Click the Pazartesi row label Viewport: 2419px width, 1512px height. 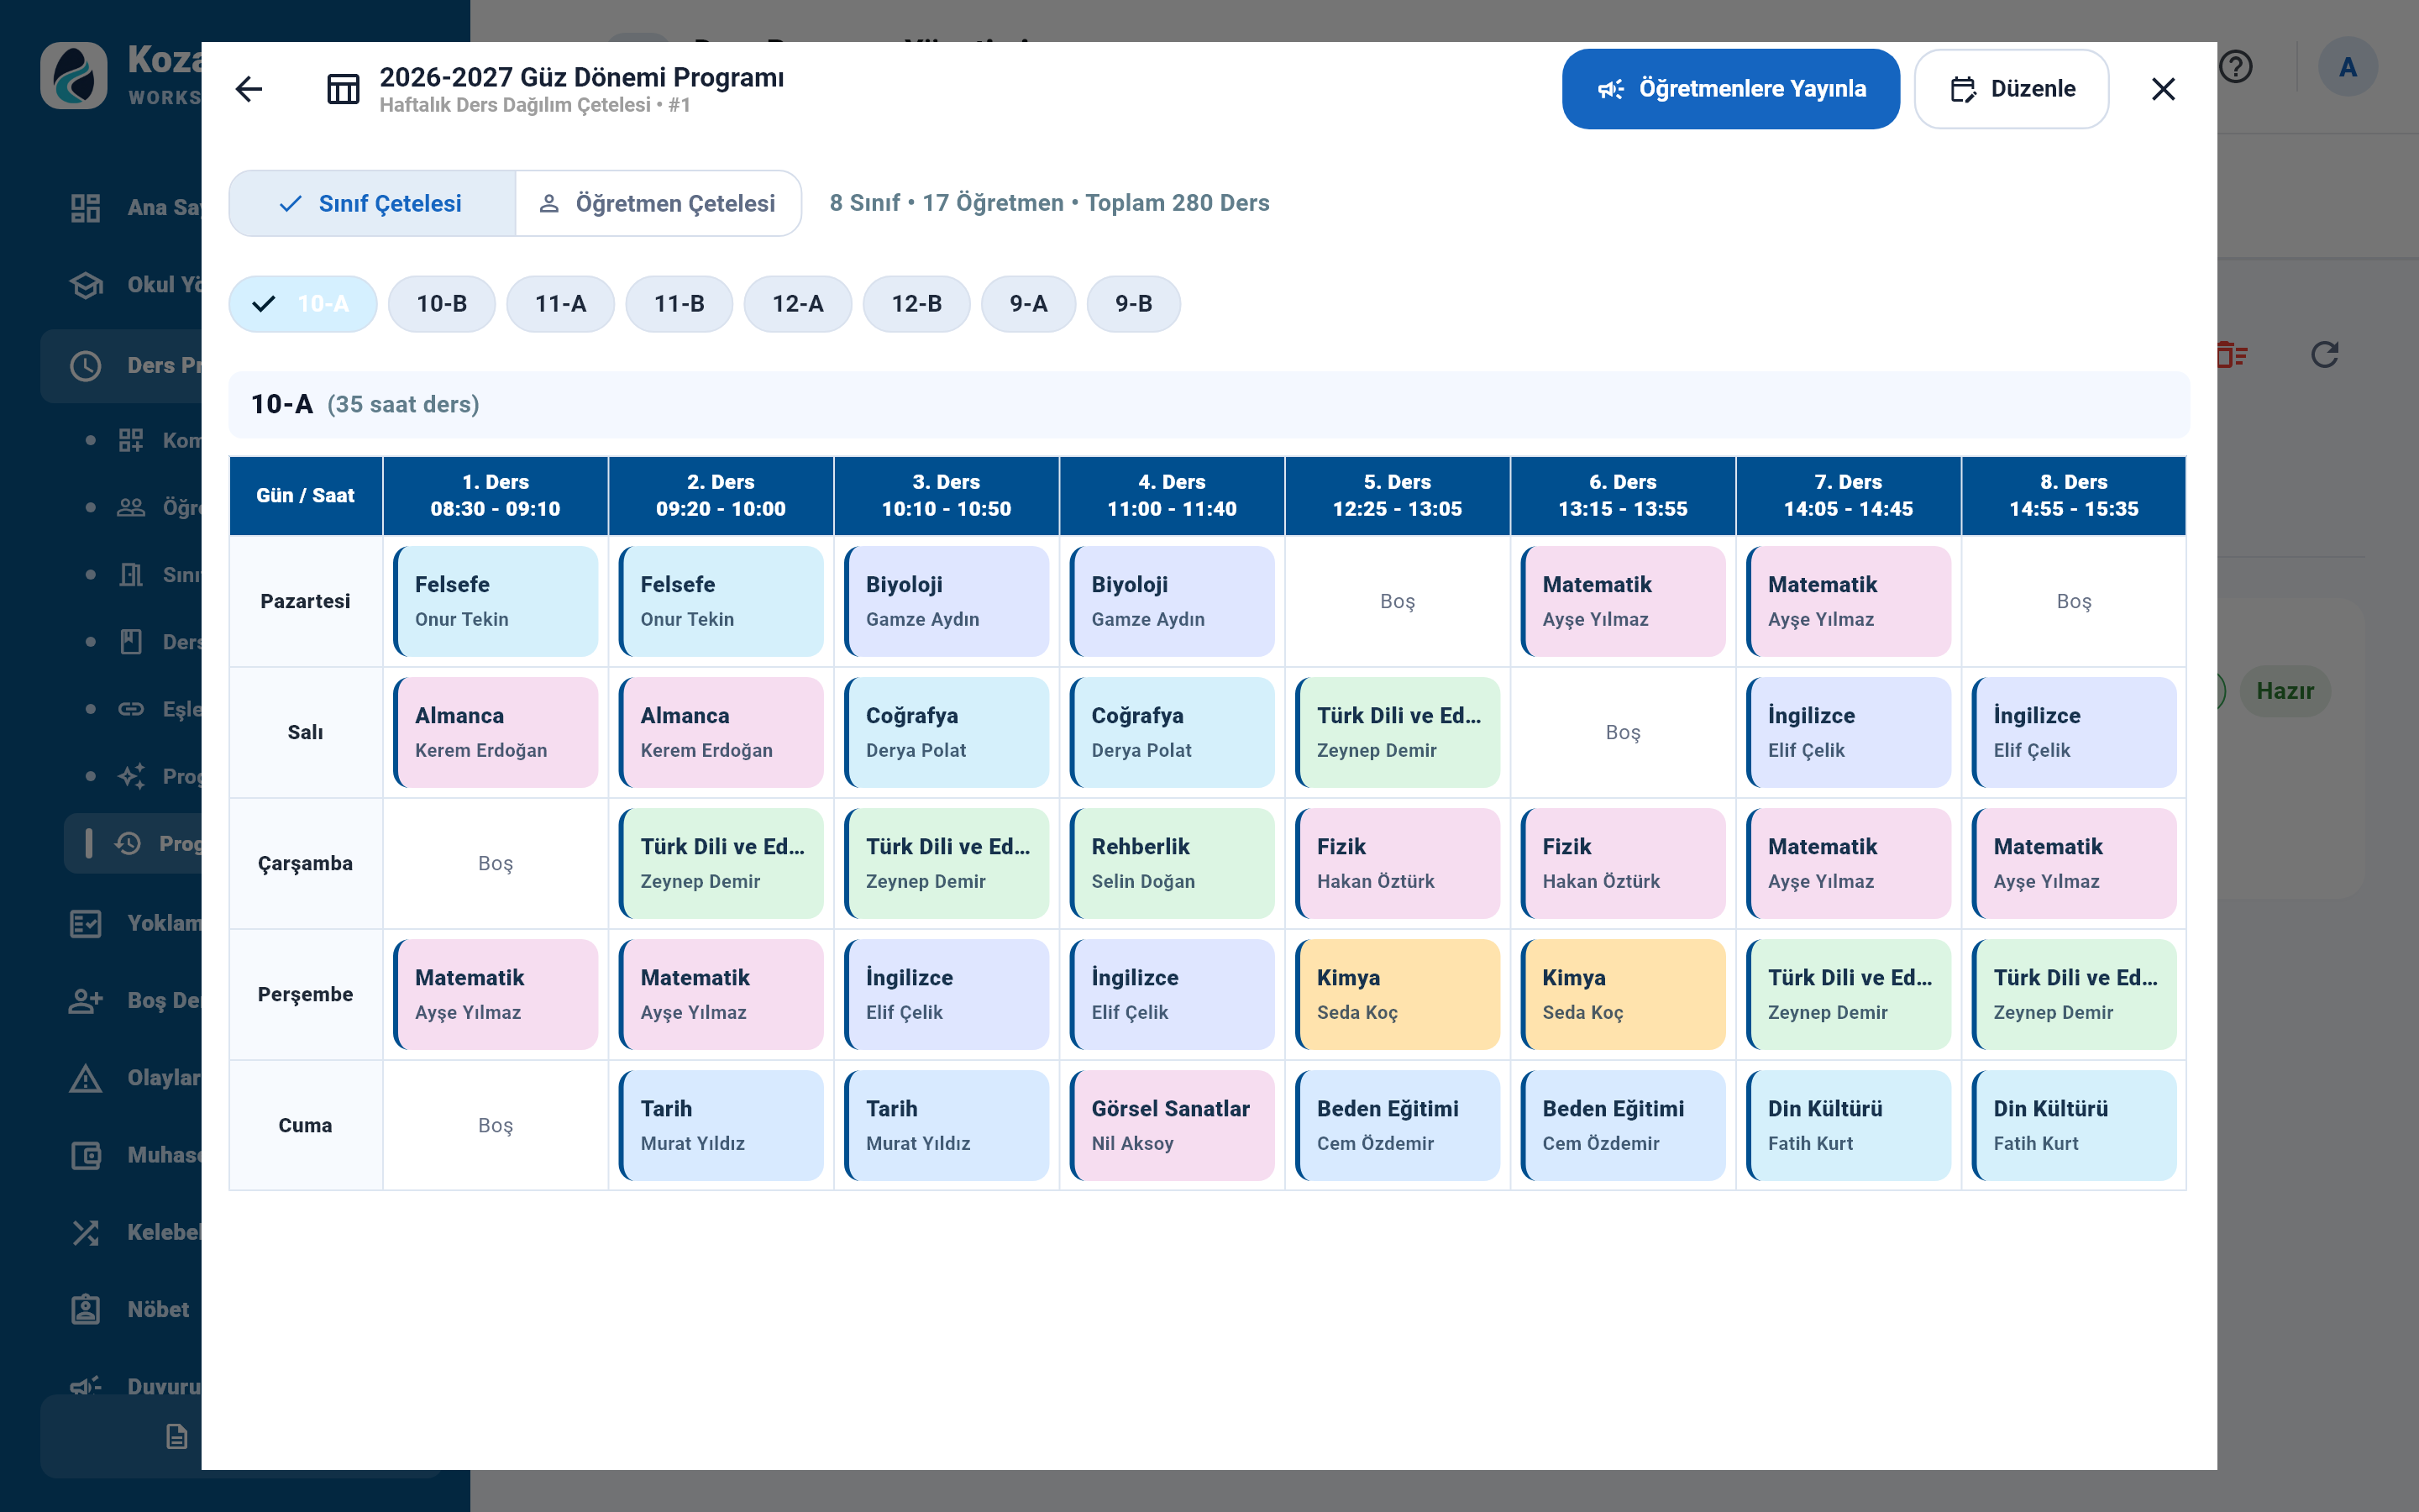[x=306, y=601]
